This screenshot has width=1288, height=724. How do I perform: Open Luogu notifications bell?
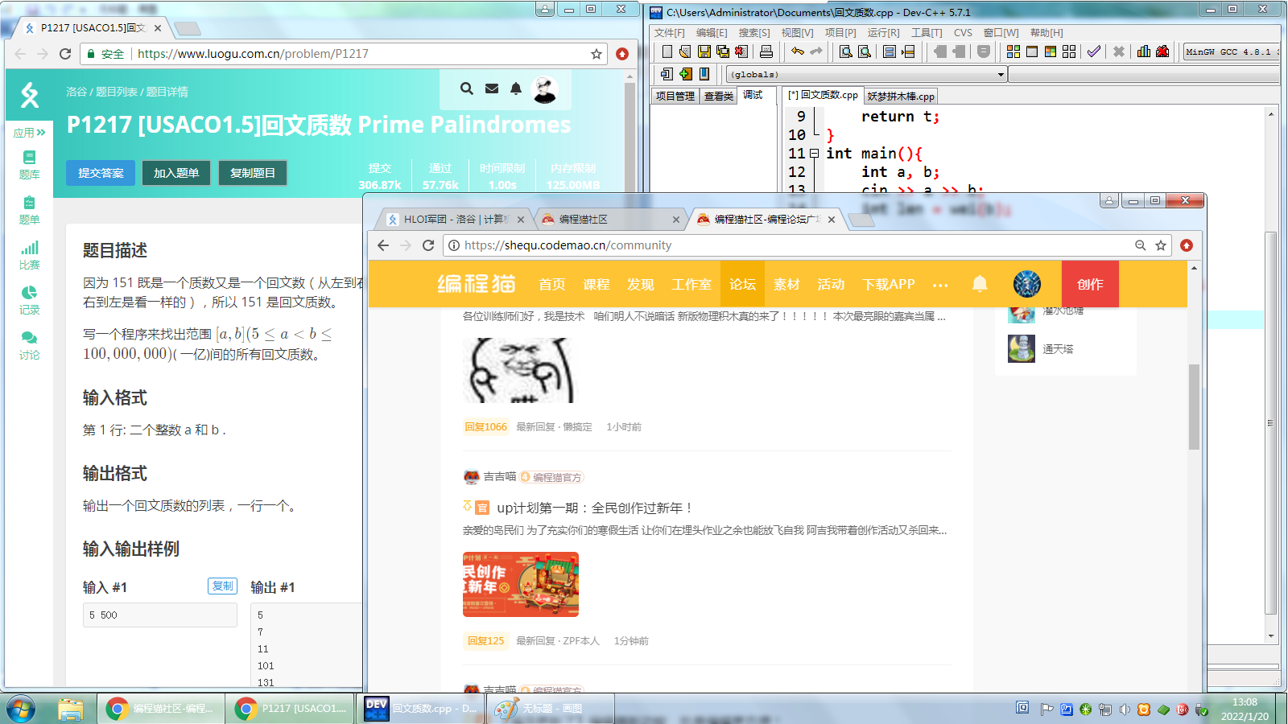pyautogui.click(x=516, y=88)
